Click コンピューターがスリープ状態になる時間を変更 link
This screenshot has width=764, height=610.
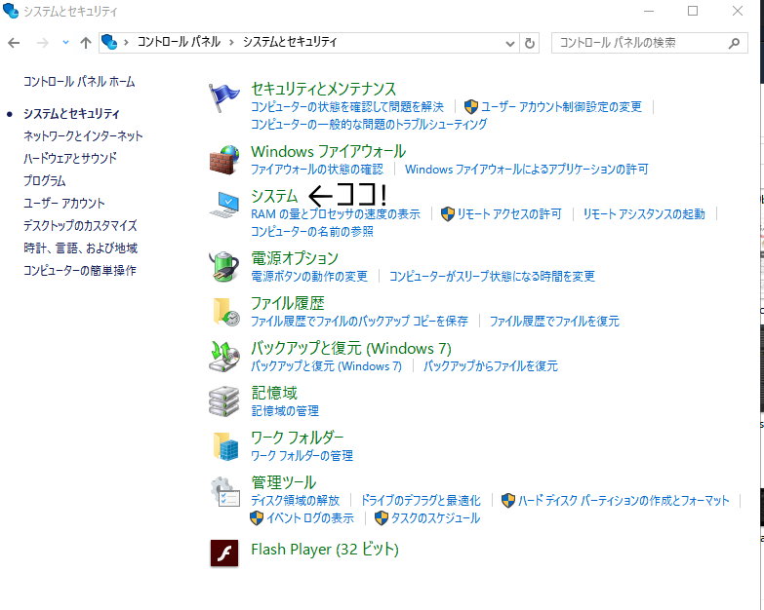492,277
